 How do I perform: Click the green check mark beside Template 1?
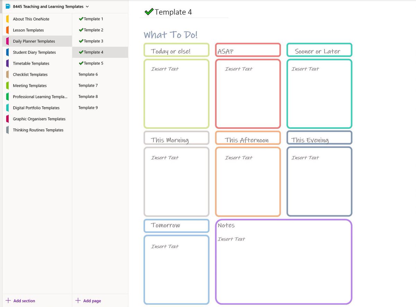(81, 19)
